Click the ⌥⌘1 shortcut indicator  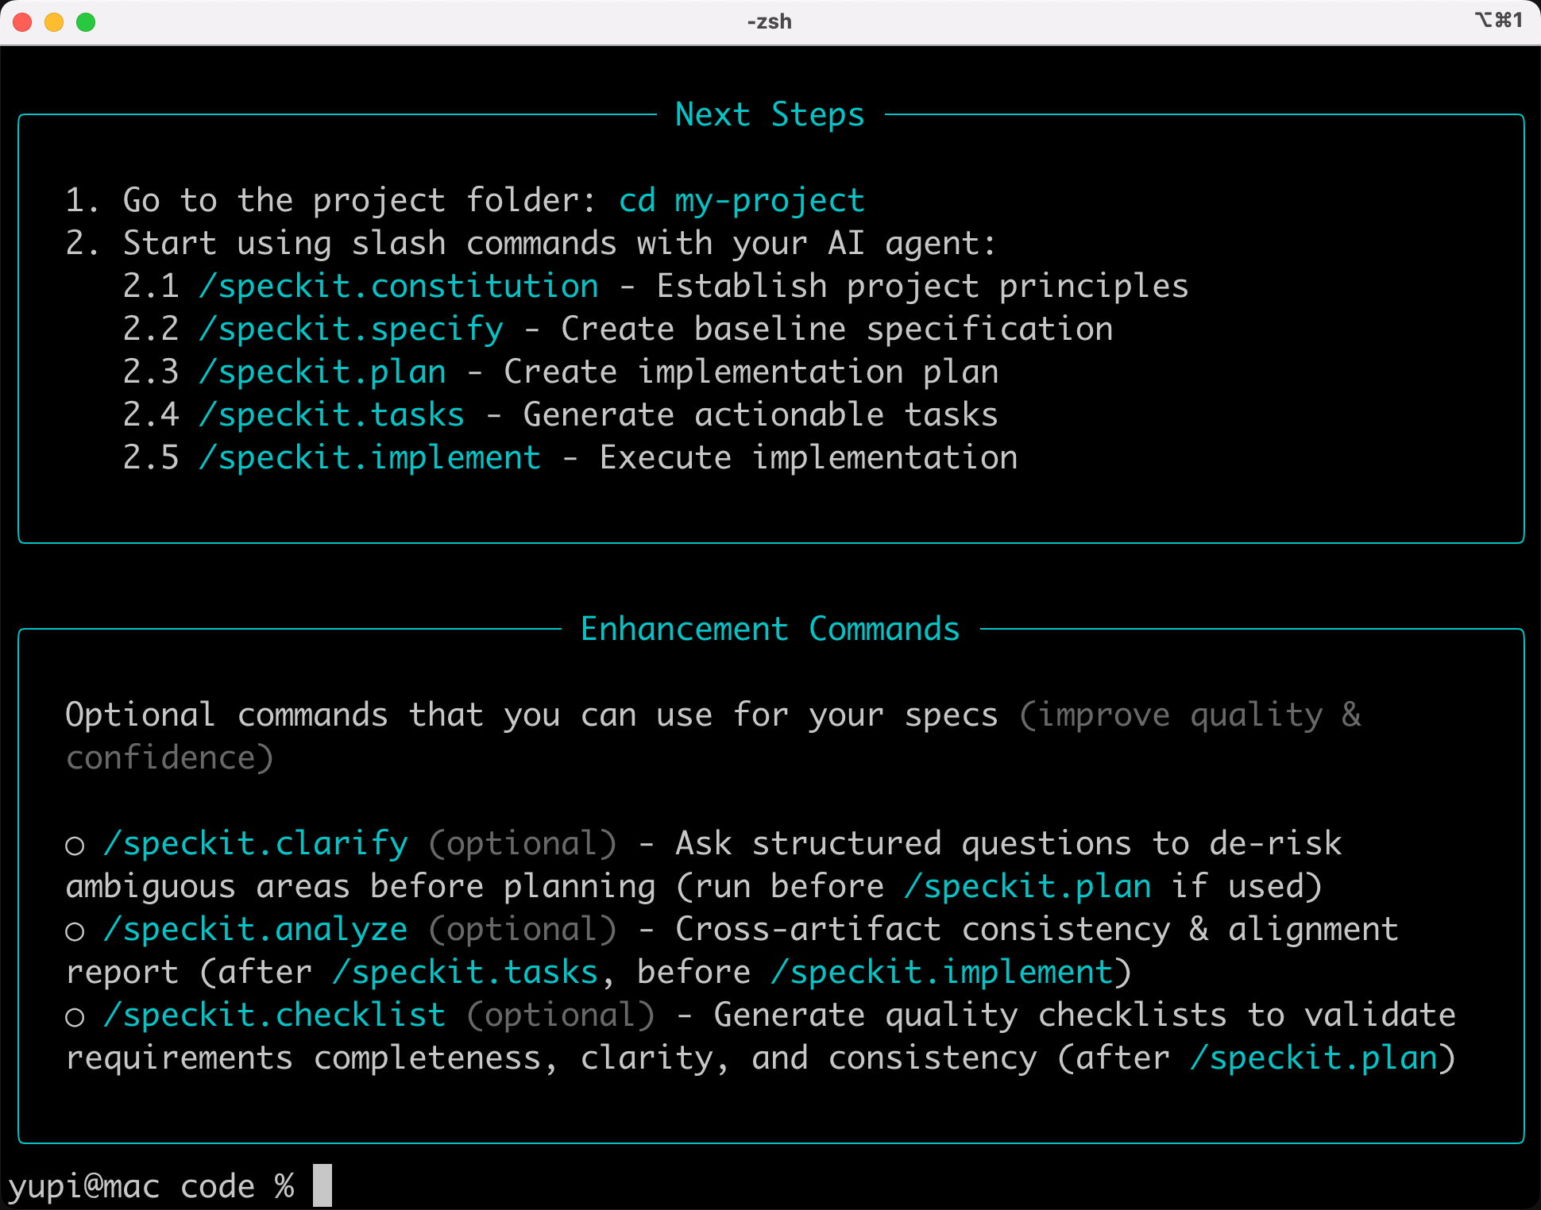(x=1498, y=20)
